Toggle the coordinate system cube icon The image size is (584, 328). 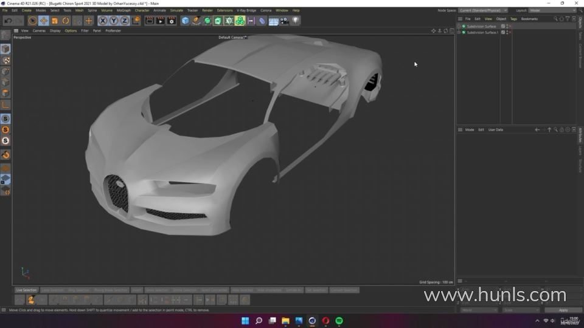coord(136,21)
